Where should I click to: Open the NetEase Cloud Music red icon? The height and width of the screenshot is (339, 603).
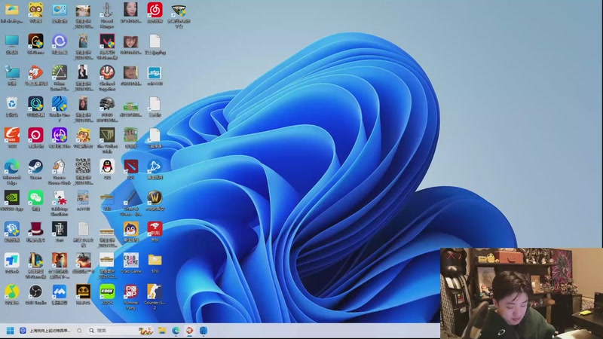pyautogui.click(x=155, y=10)
